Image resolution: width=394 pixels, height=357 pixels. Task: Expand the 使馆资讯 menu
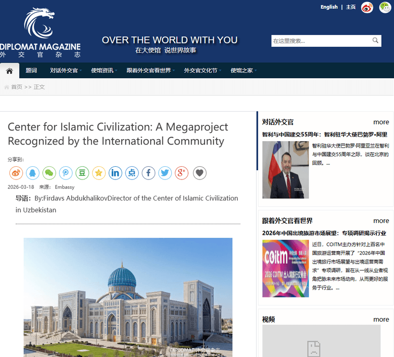pyautogui.click(x=104, y=70)
